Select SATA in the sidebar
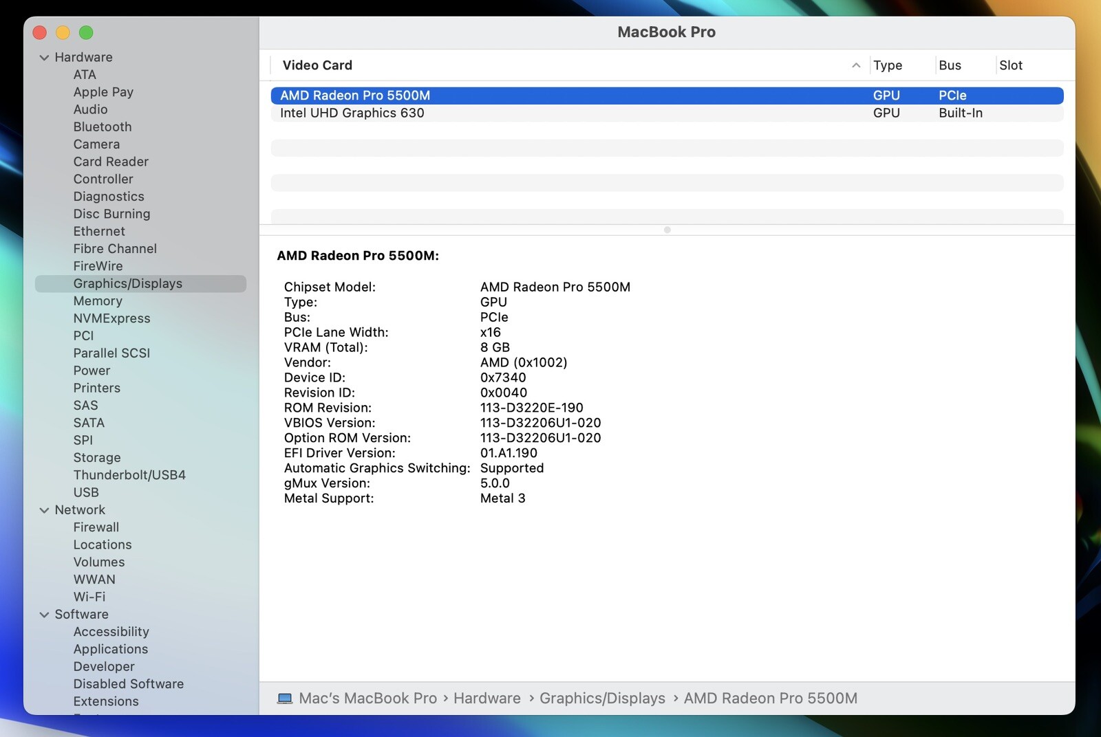This screenshot has height=737, width=1101. [x=89, y=423]
